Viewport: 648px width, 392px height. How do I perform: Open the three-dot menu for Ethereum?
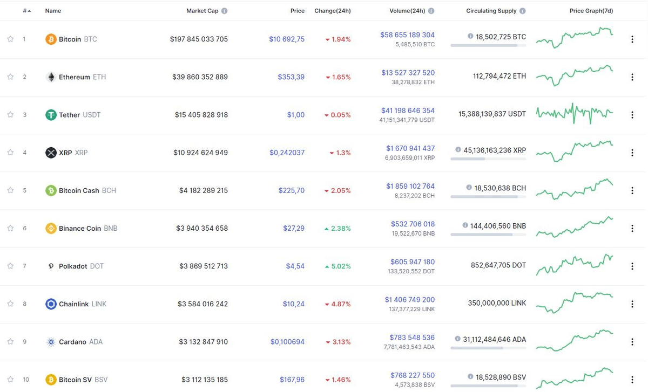click(632, 77)
